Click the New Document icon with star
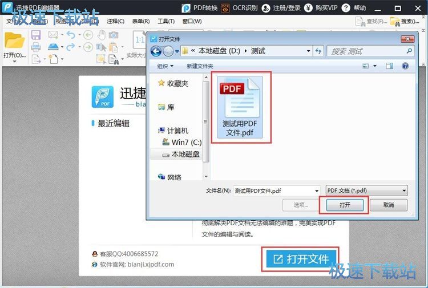The image size is (428, 288). coord(53,59)
